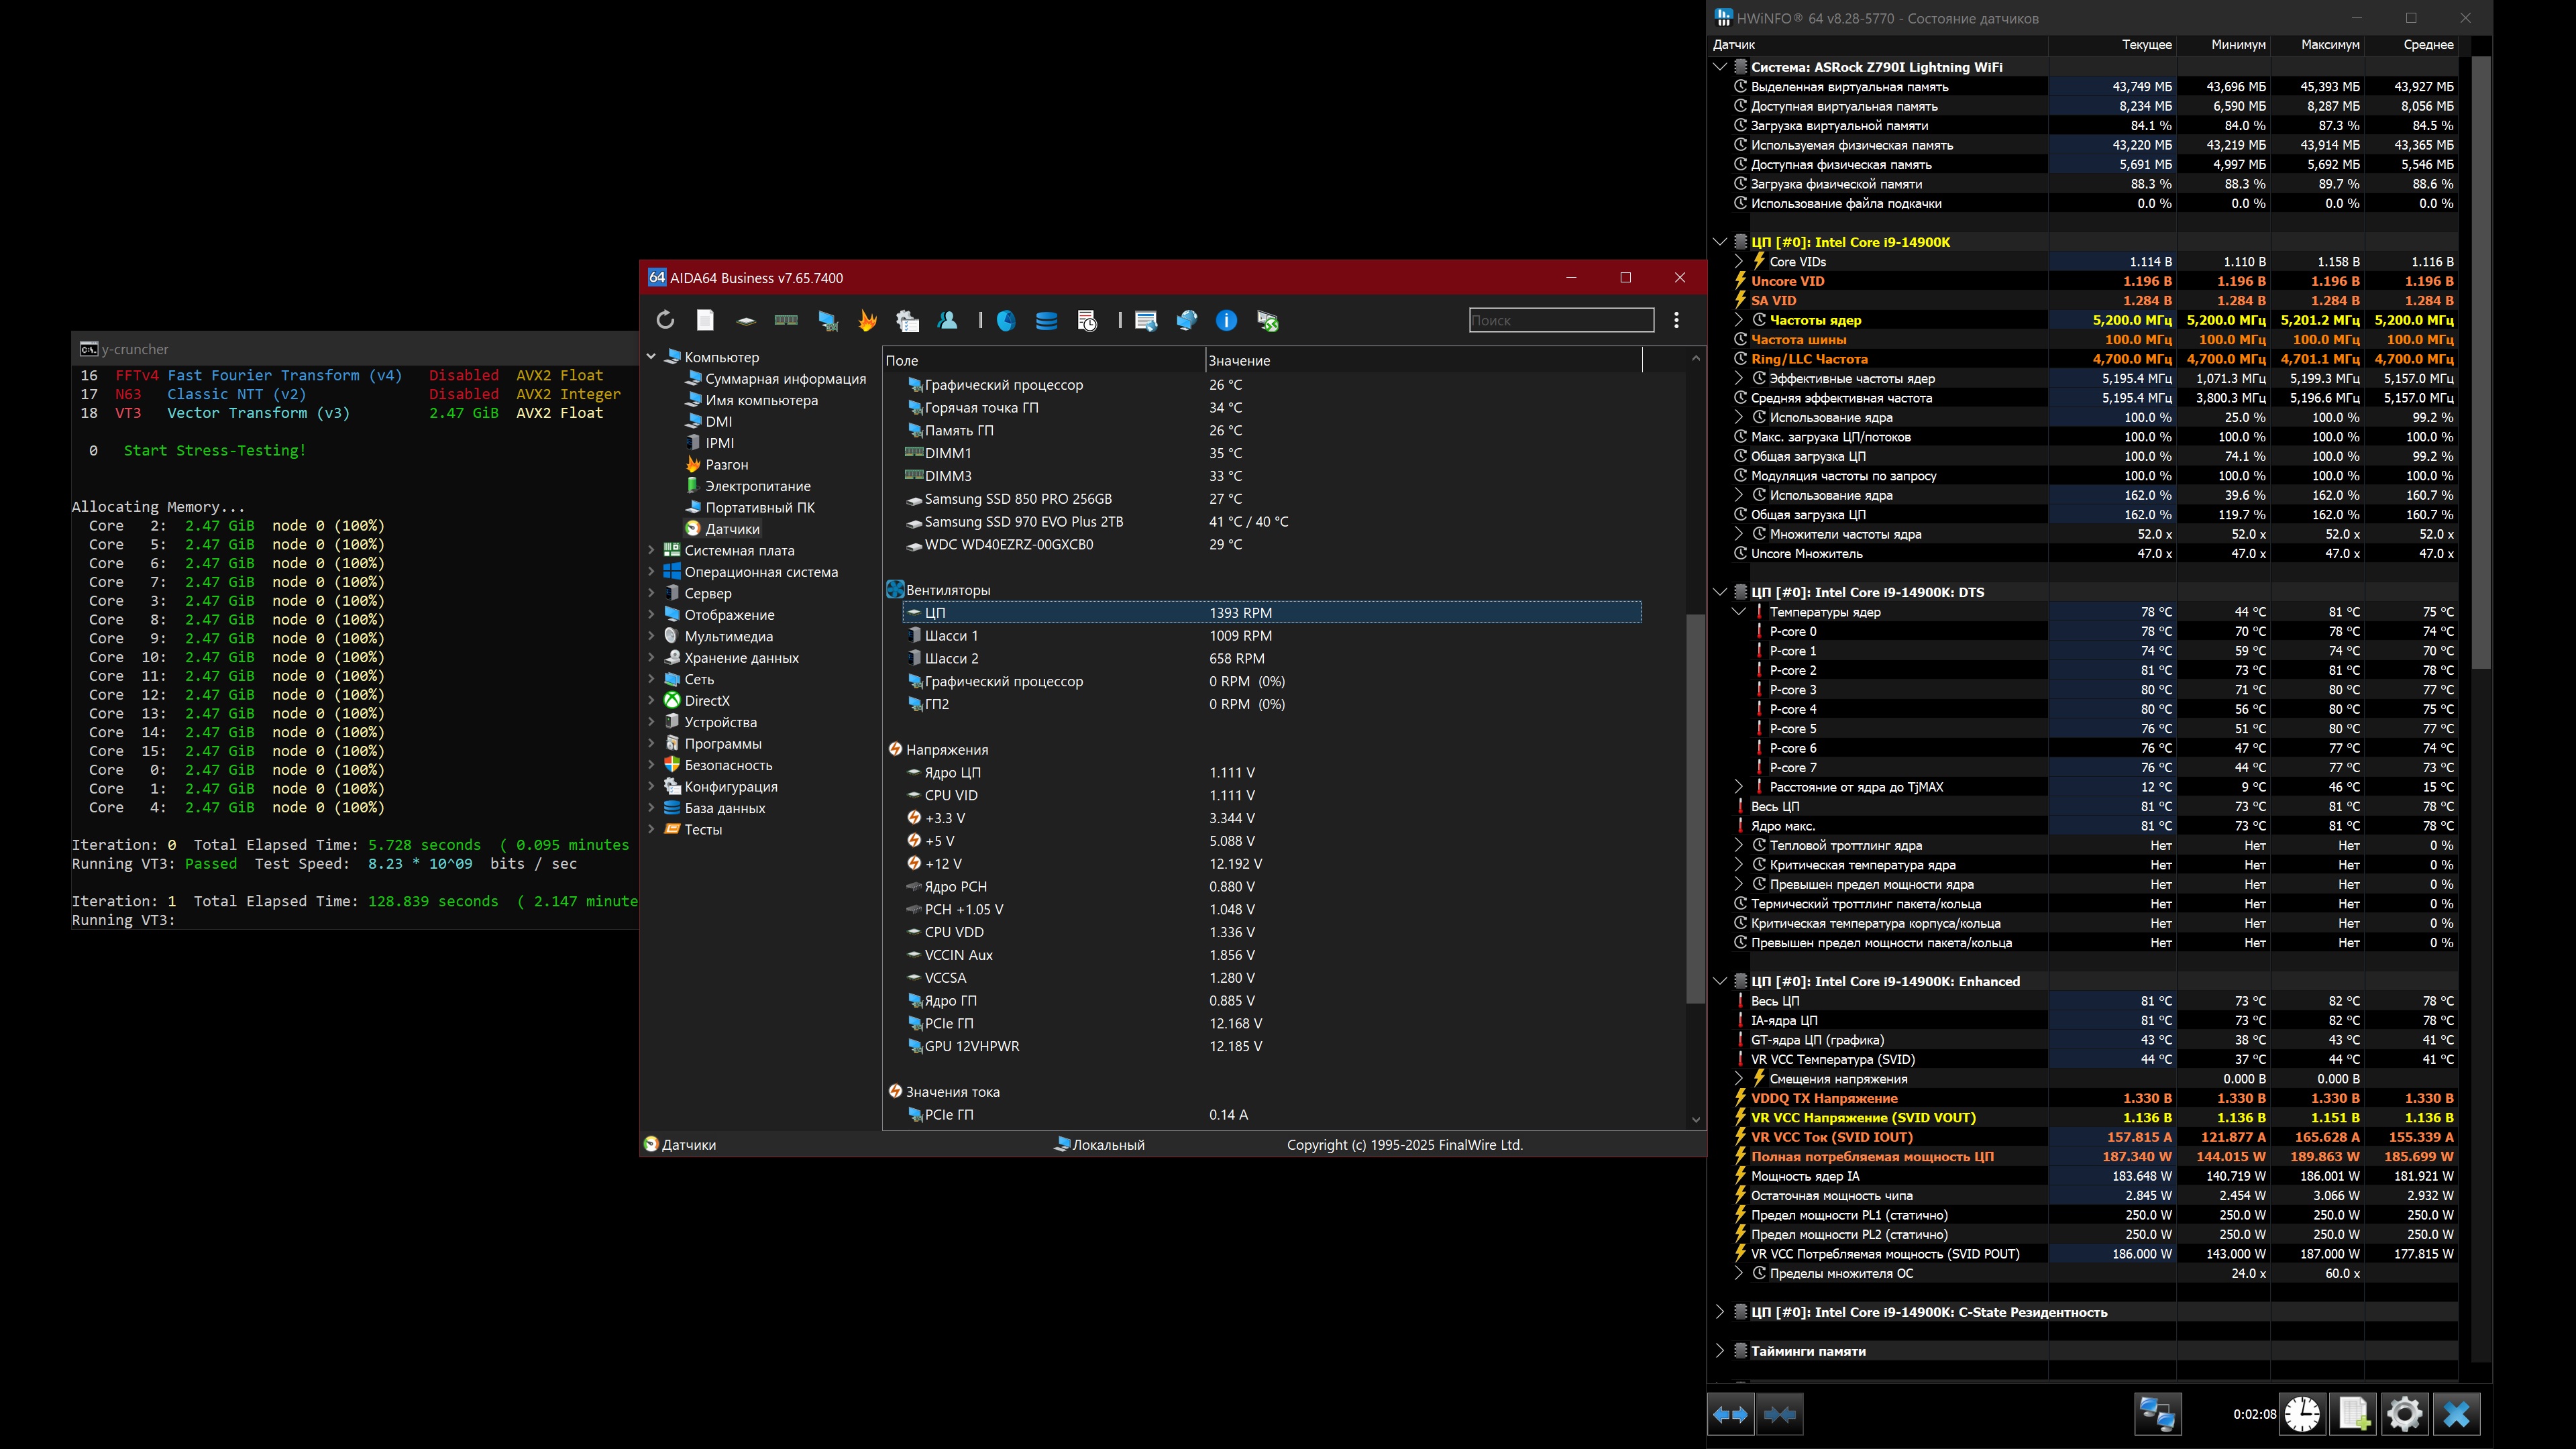Select Суммарная информация in the tree
Image resolution: width=2576 pixels, height=1449 pixels.
(x=785, y=379)
